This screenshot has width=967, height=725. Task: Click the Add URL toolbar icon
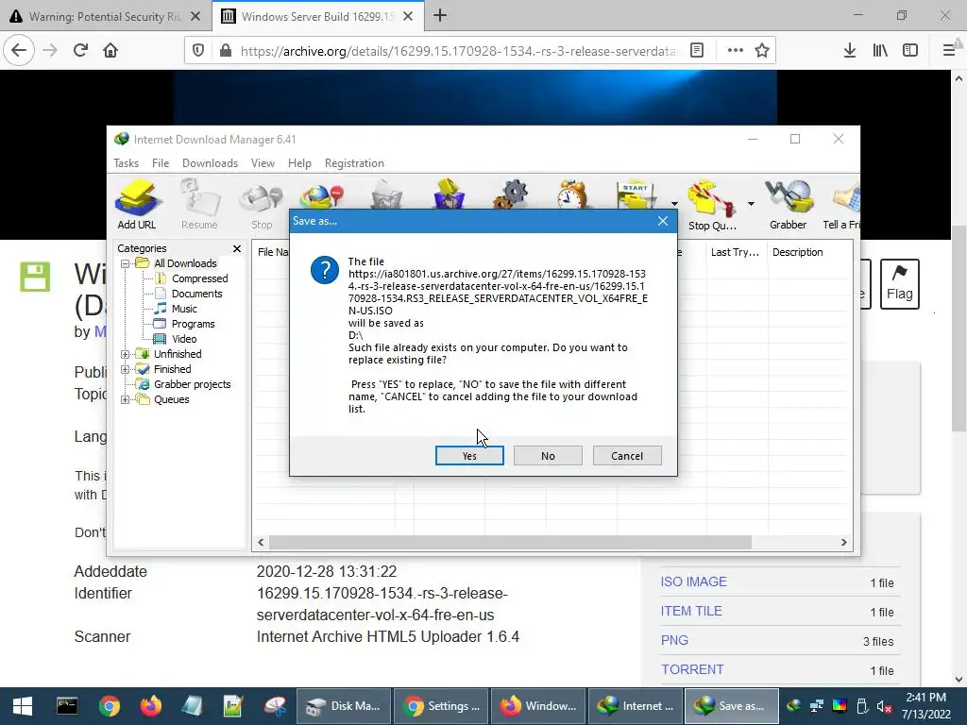pyautogui.click(x=137, y=205)
